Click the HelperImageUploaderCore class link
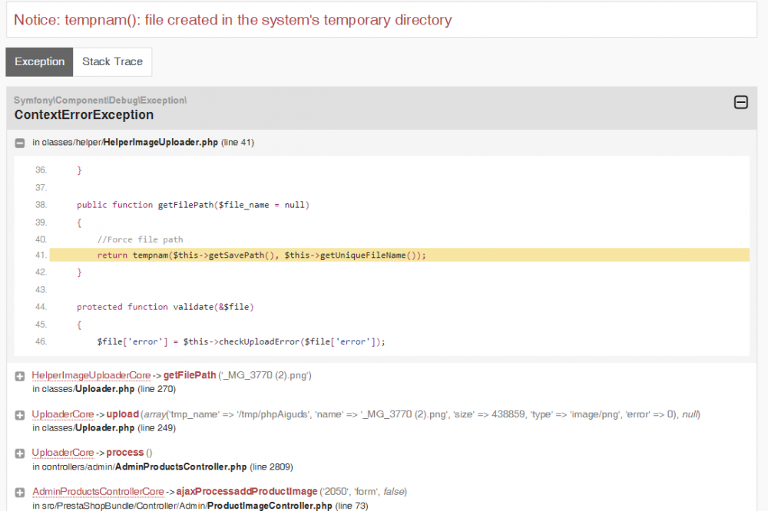768x511 pixels. point(91,375)
